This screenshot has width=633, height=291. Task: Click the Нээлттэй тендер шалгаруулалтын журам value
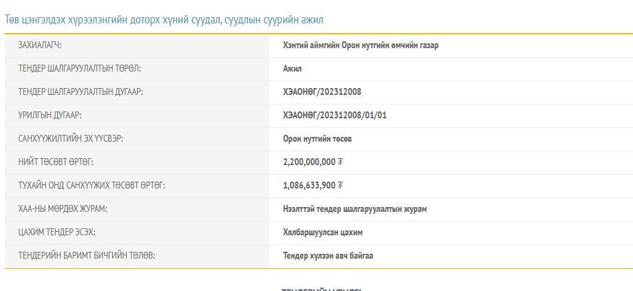(355, 209)
